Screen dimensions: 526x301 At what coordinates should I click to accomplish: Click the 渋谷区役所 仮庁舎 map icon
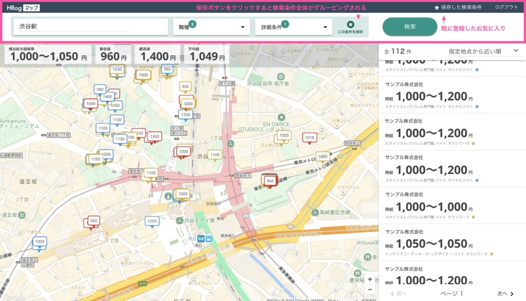pyautogui.click(x=281, y=77)
